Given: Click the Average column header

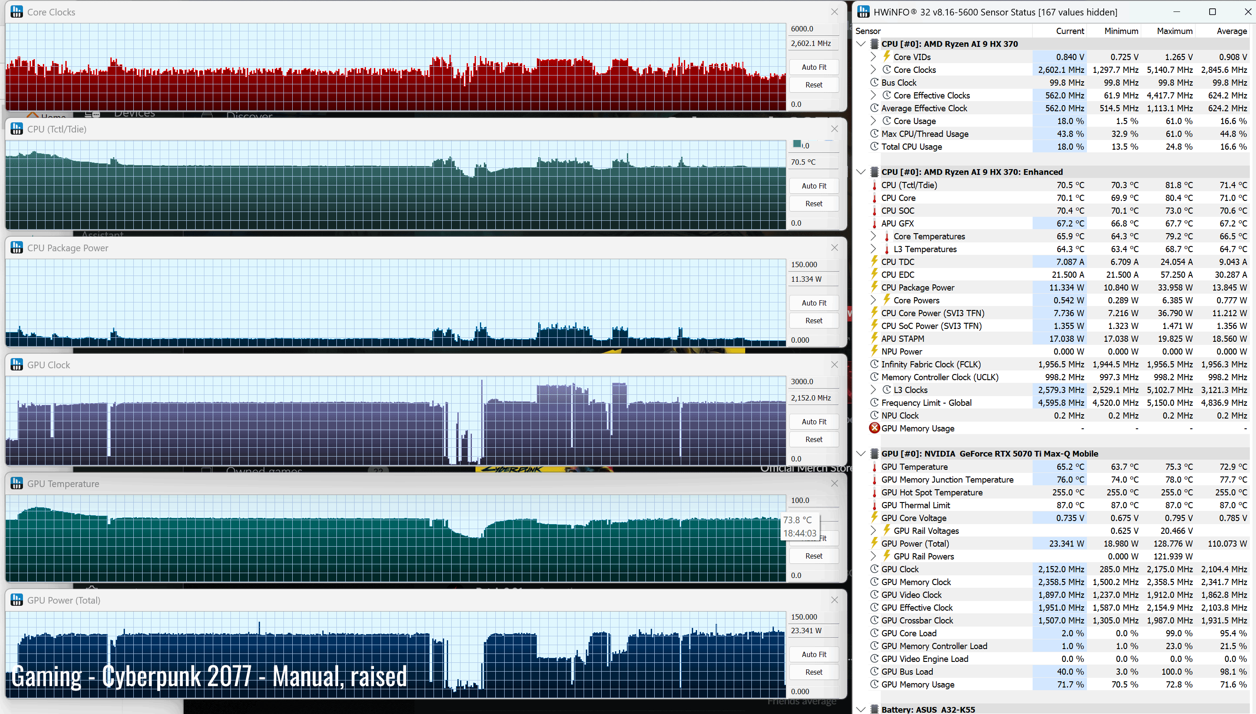Looking at the screenshot, I should tap(1222, 31).
